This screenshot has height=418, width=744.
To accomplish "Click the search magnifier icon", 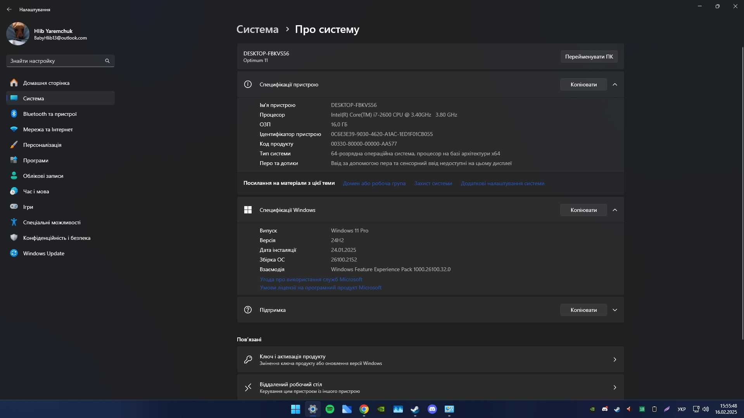I will tap(107, 61).
